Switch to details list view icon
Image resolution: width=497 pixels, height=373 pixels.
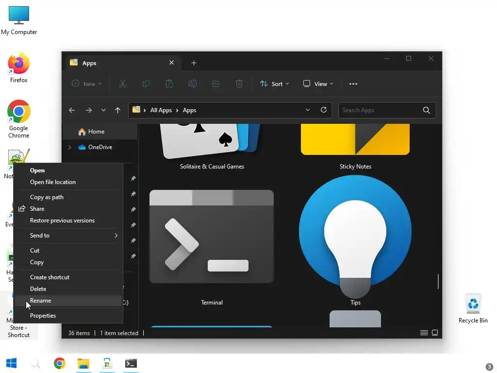[x=424, y=333]
